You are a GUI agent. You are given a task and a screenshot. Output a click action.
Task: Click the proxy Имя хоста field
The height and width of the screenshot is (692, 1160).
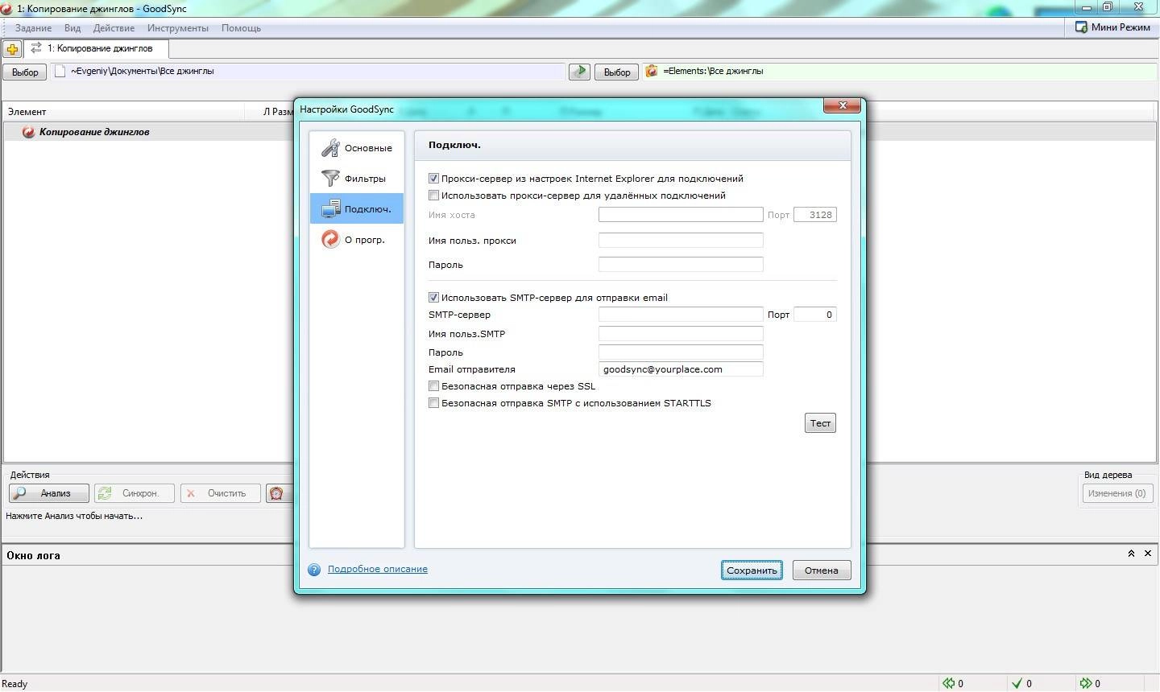click(x=681, y=215)
